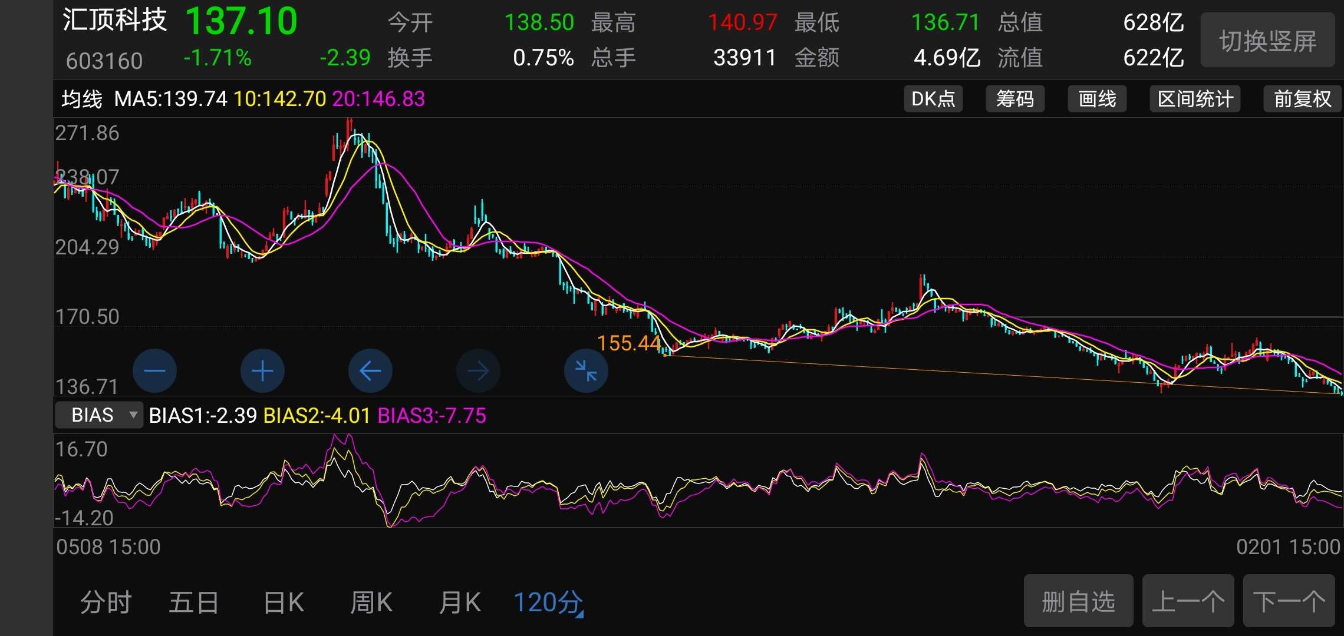Toggle DK点 signal display
Viewport: 1344px width, 636px height.
tap(933, 99)
